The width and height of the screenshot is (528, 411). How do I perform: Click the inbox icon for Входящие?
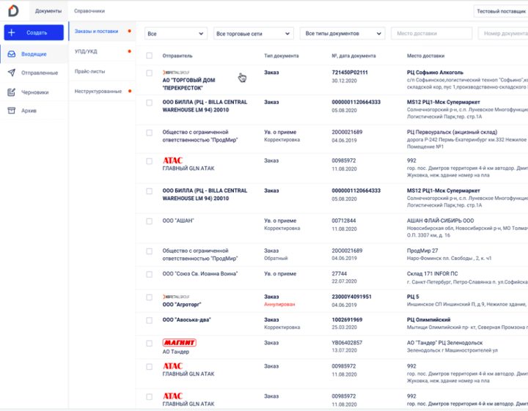(12, 53)
